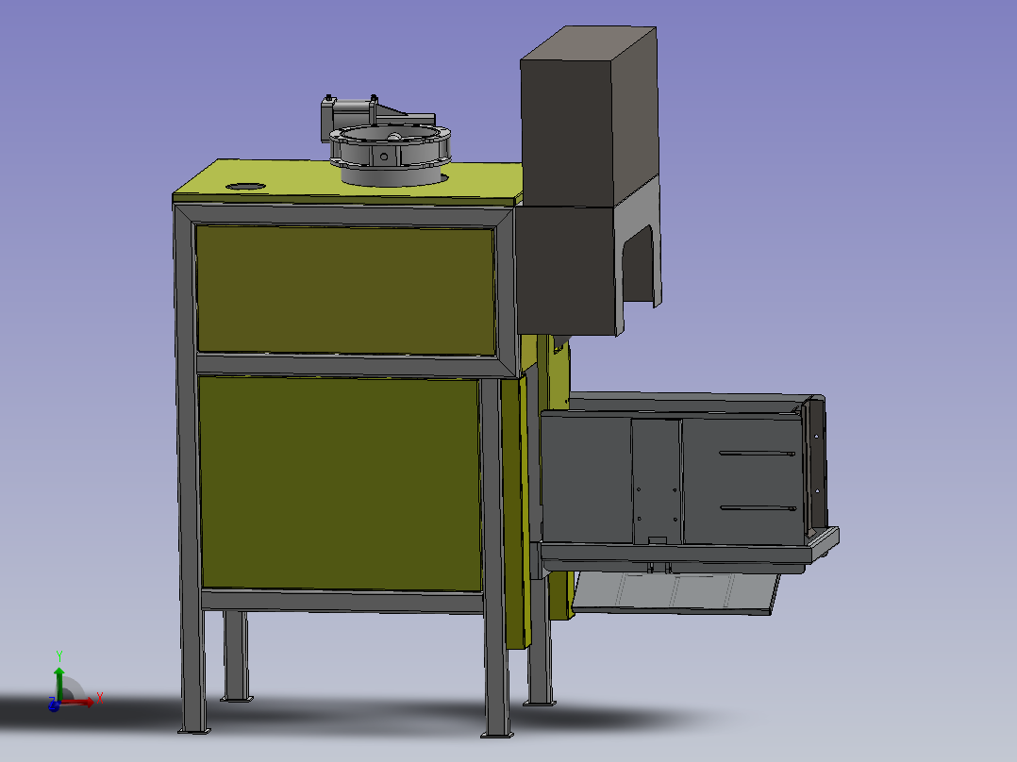Select the slanted light gray chute under the tray

(675, 593)
